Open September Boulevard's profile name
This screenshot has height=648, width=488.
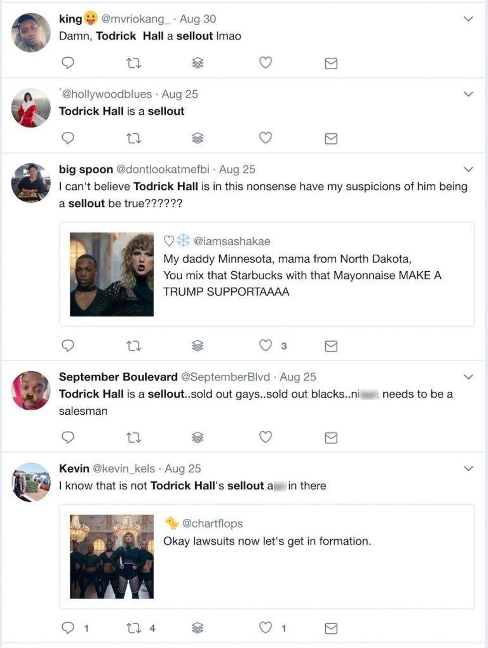118,377
